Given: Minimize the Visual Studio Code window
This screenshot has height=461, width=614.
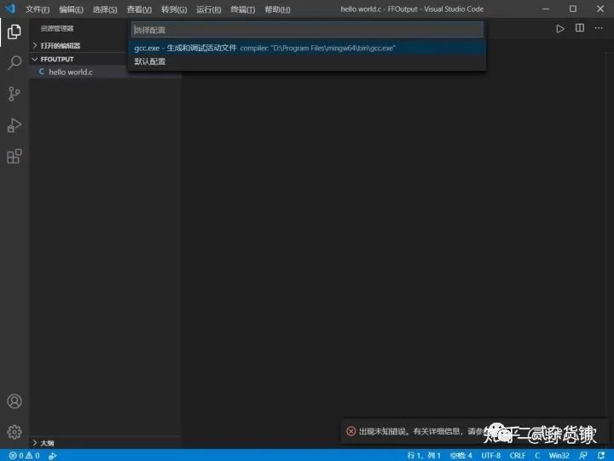Looking at the screenshot, I should coord(546,9).
